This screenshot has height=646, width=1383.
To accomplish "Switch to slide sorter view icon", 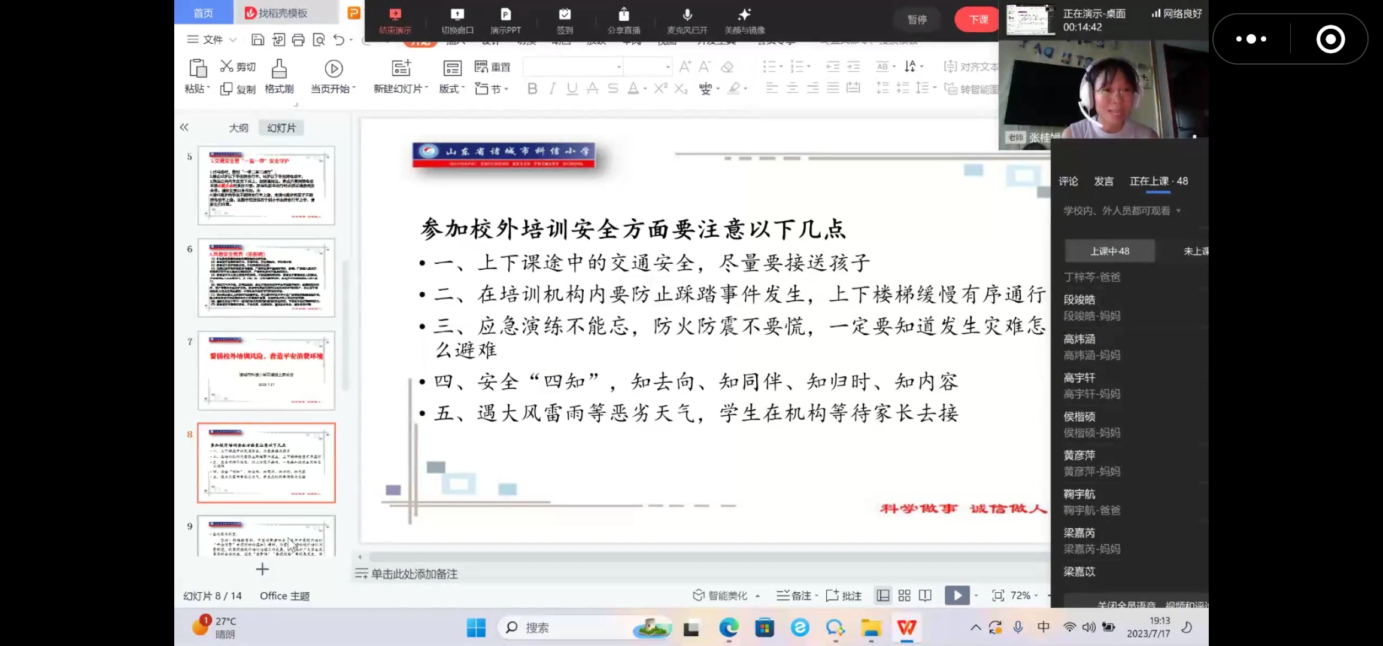I will point(904,596).
